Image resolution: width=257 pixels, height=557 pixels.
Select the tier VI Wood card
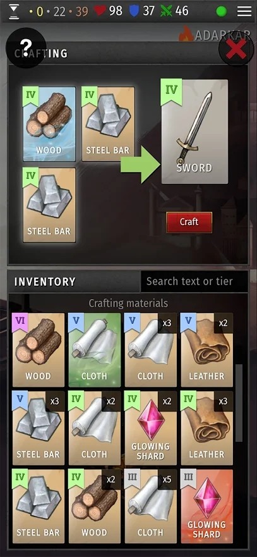pos(39,350)
